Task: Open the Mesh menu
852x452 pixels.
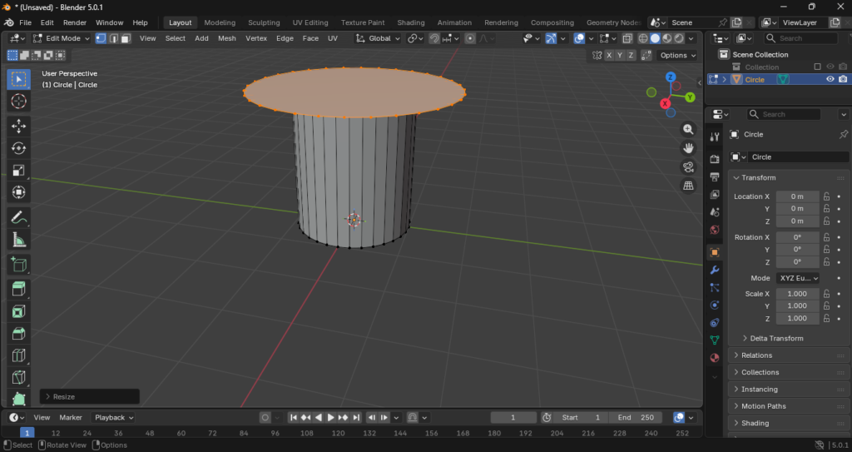Action: click(226, 38)
